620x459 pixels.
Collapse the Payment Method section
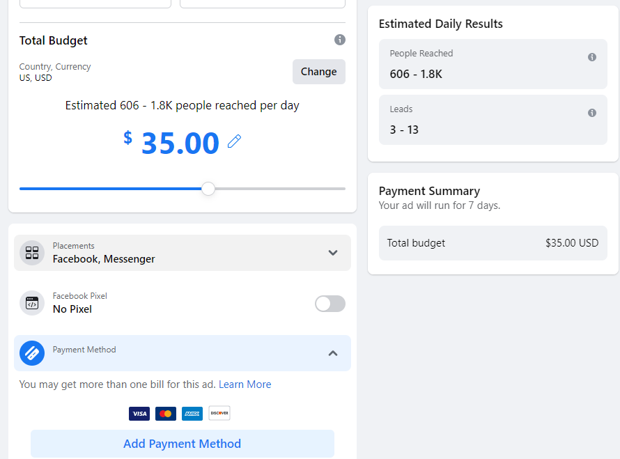pos(333,353)
